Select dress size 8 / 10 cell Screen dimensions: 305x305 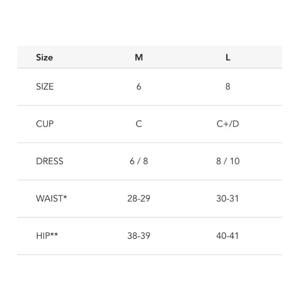[x=228, y=161]
